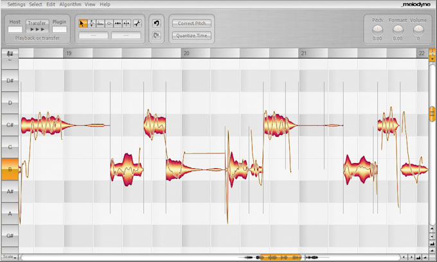Screen dimensions: 437x262
Task: Click the Correct Pitch button
Action: point(192,23)
